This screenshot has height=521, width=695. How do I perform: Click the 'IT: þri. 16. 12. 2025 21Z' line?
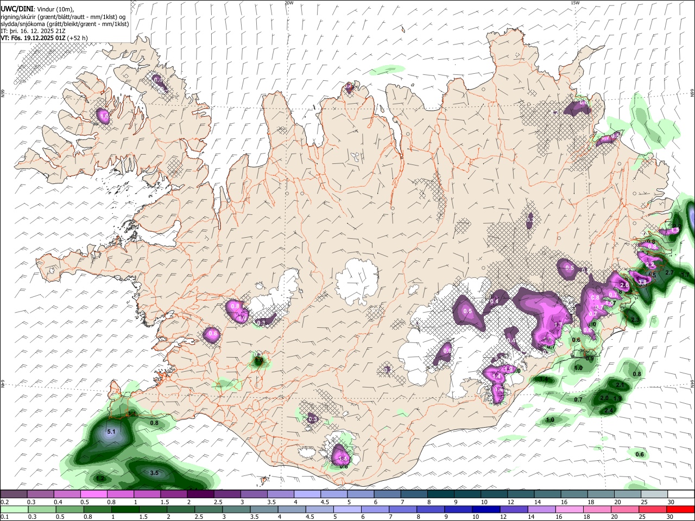[x=34, y=31]
